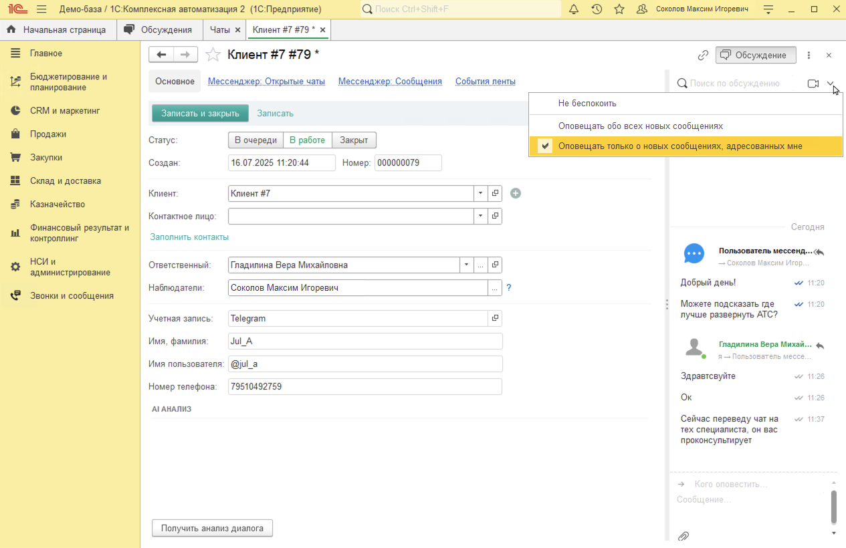
Task: Open Наблюдатели selection ellipsis button
Action: point(495,288)
